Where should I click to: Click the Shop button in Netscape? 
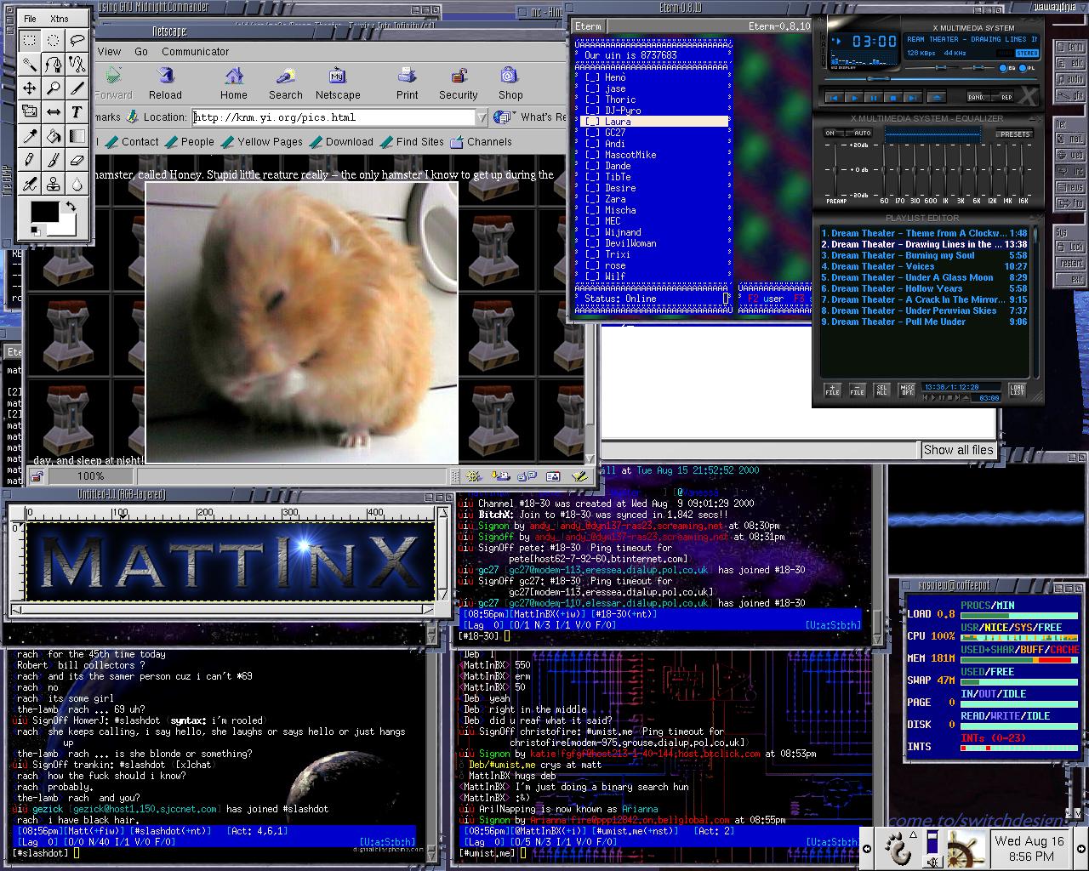tap(510, 83)
